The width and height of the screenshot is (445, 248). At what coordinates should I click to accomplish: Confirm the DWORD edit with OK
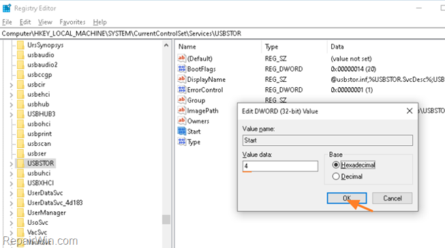coord(347,198)
